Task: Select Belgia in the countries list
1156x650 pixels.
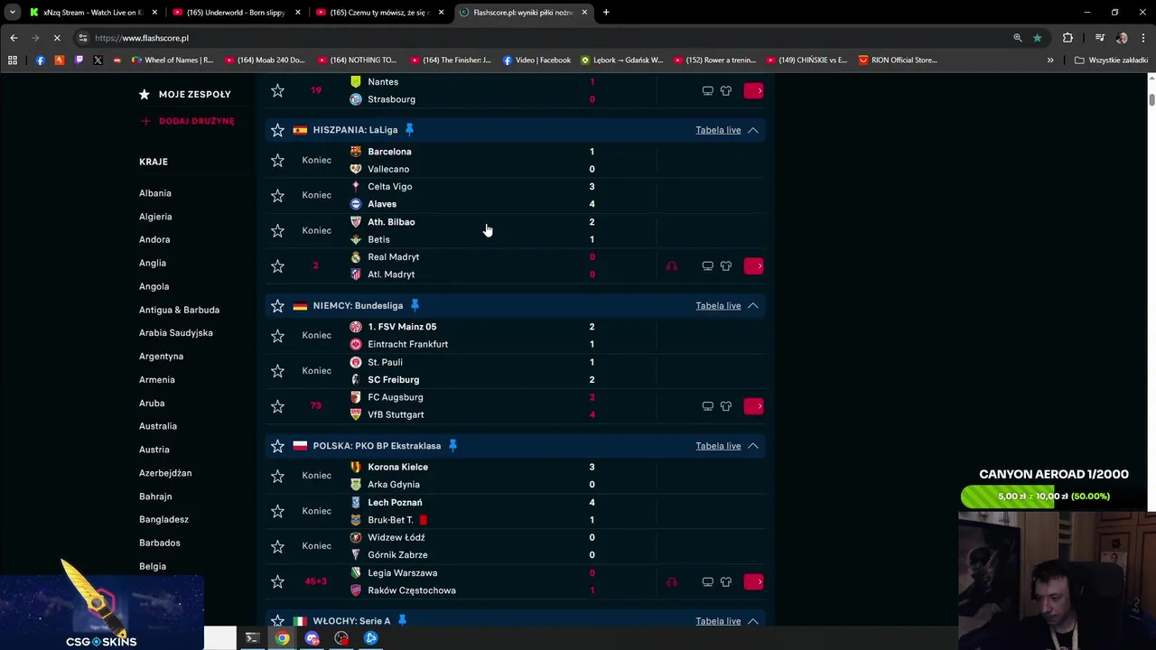Action: (x=153, y=566)
